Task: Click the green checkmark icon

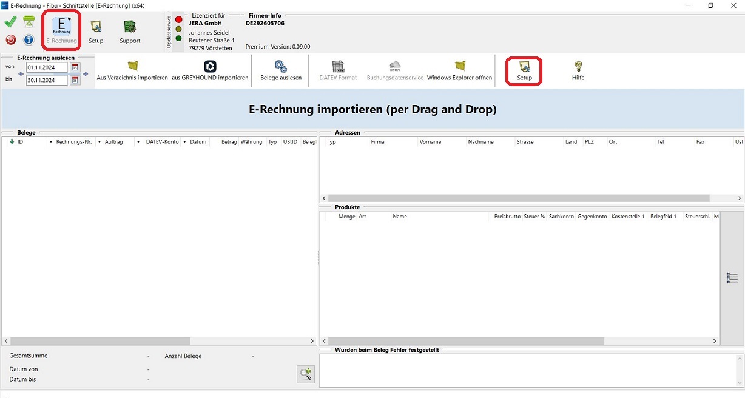Action: coord(10,22)
